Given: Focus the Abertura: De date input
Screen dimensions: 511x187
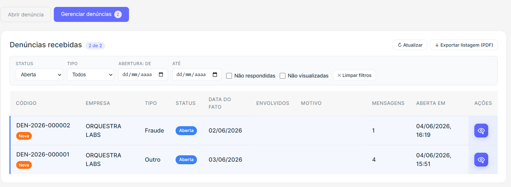Looking at the screenshot, I should (x=143, y=75).
